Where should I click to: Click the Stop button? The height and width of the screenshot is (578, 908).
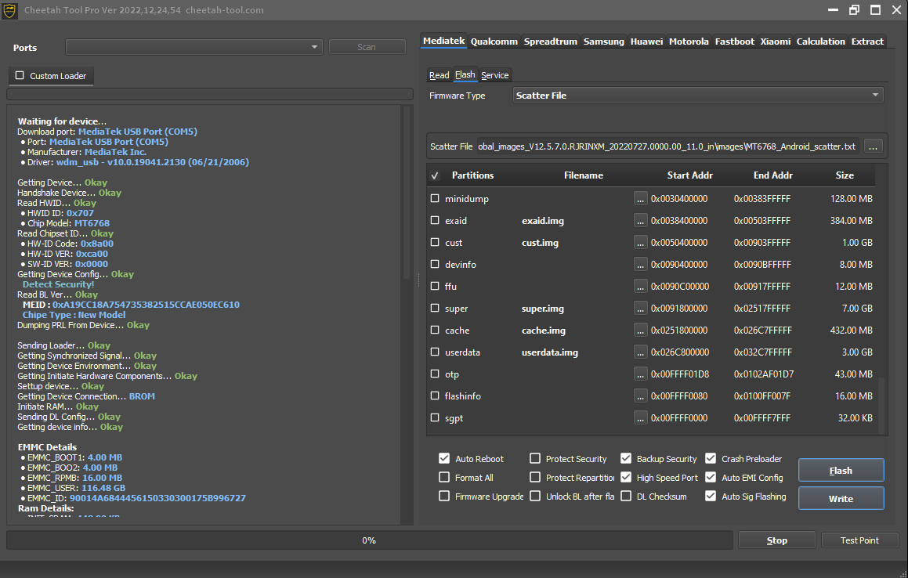point(776,540)
